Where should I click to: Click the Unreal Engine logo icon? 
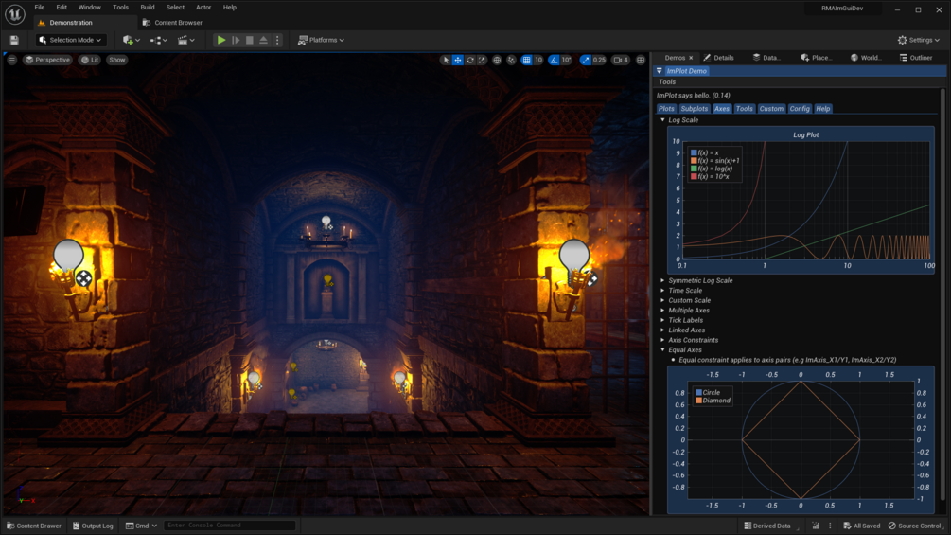tap(14, 14)
